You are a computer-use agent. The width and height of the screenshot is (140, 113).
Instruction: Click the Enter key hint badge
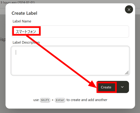[60, 100]
